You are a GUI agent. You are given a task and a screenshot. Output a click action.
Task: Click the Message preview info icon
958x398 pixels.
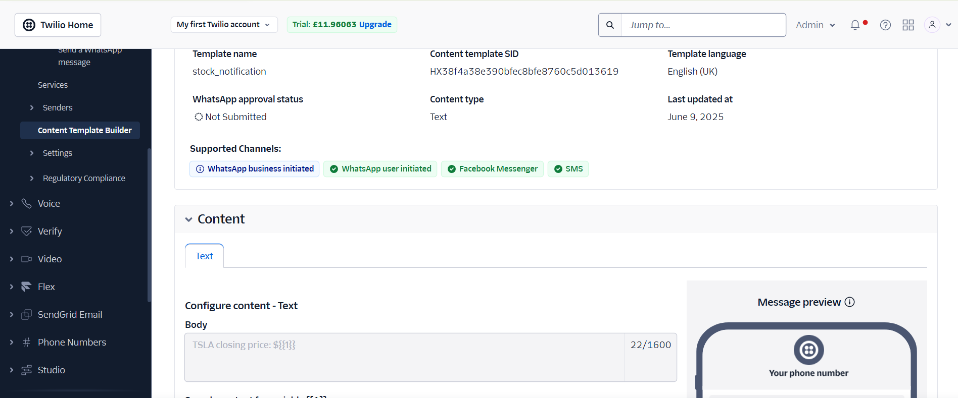coord(850,302)
